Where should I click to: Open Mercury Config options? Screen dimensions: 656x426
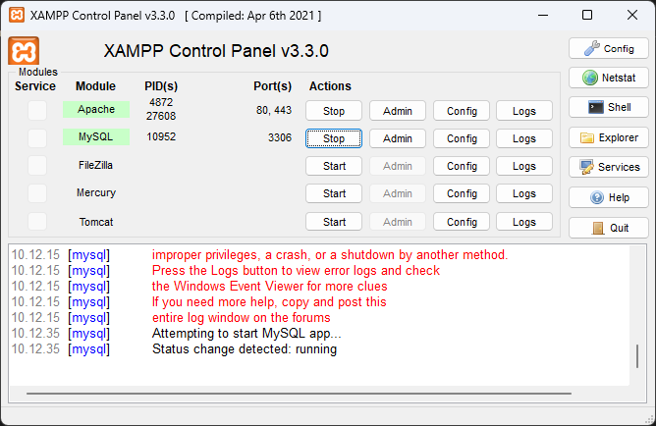coord(462,193)
